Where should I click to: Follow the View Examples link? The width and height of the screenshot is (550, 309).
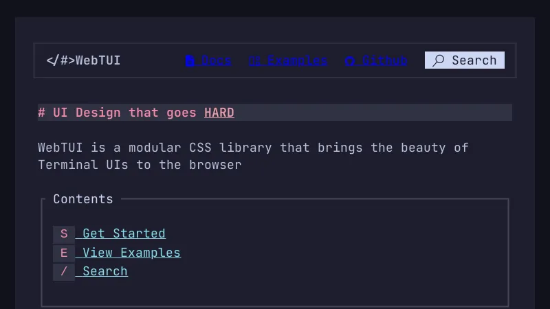point(131,253)
